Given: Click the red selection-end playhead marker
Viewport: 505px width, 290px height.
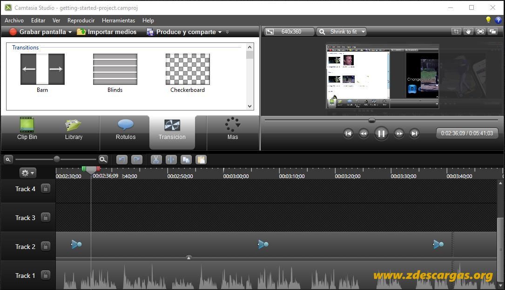Looking at the screenshot, I should pyautogui.click(x=98, y=169).
